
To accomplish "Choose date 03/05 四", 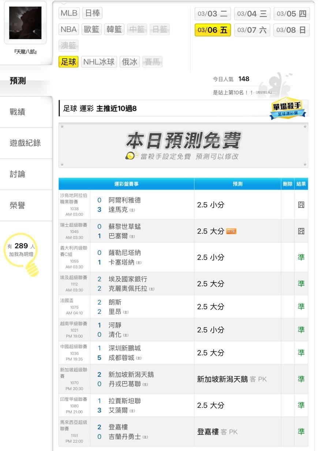I will (x=292, y=14).
